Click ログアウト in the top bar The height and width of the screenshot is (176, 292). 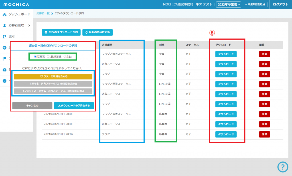pos(280,4)
